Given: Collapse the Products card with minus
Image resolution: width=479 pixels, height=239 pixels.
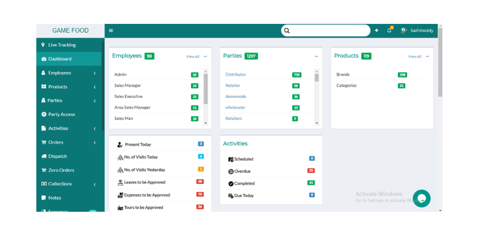Looking at the screenshot, I should pyautogui.click(x=427, y=56).
